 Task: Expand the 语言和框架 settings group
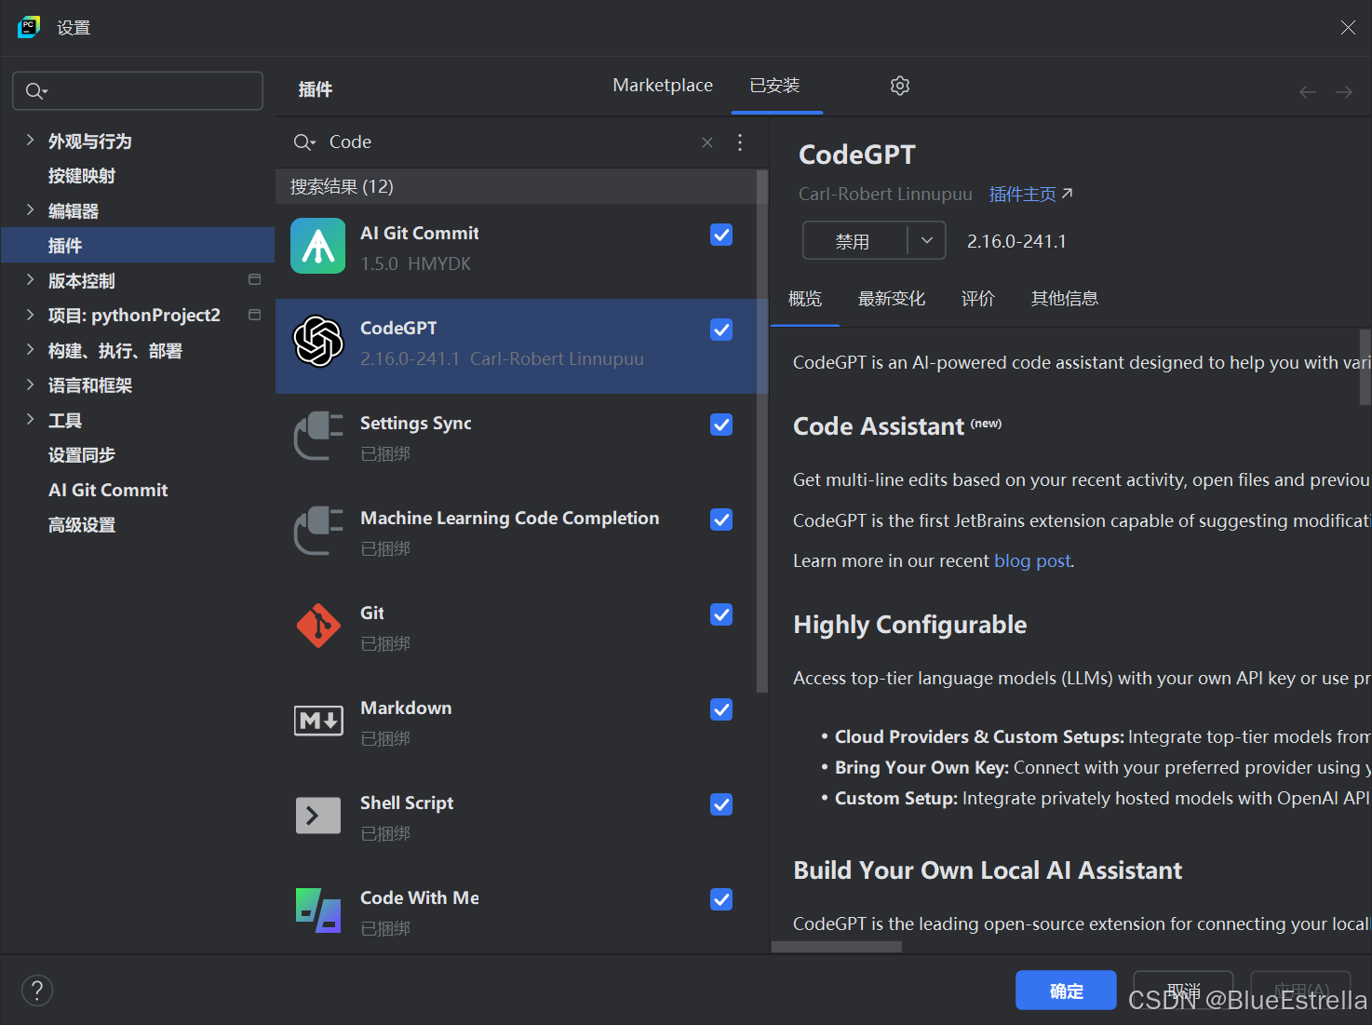click(30, 384)
